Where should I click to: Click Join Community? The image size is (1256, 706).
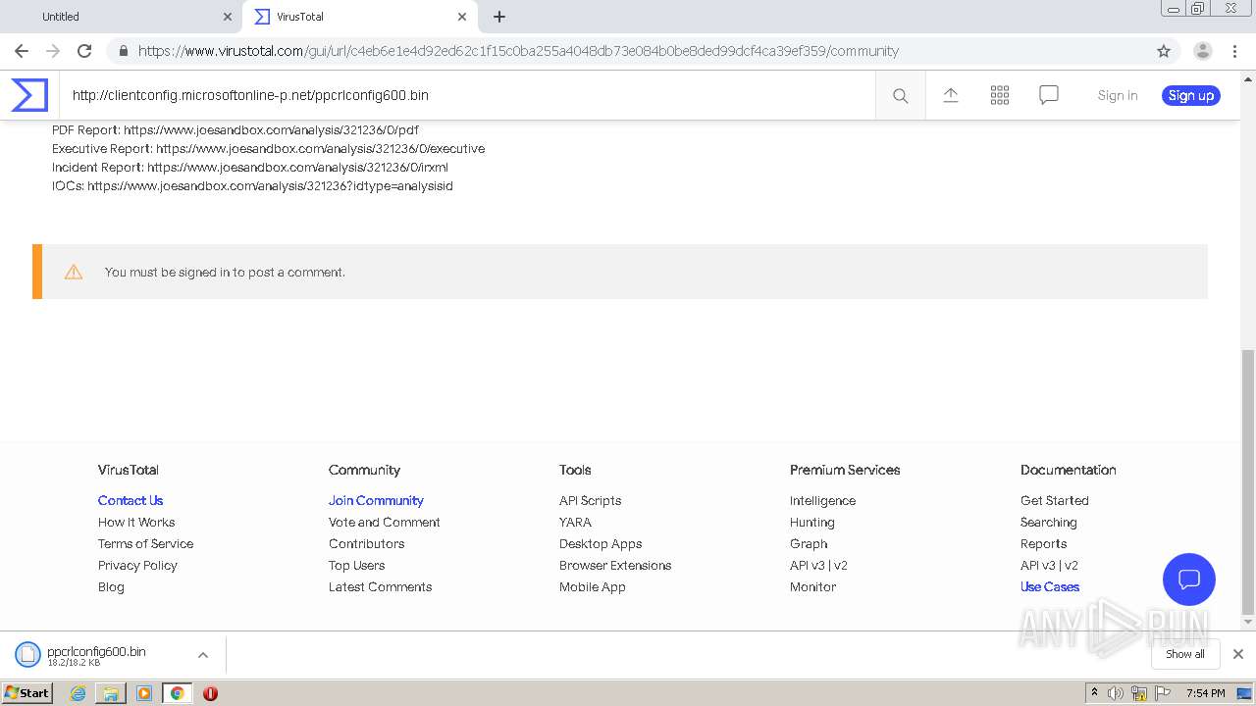(x=376, y=500)
